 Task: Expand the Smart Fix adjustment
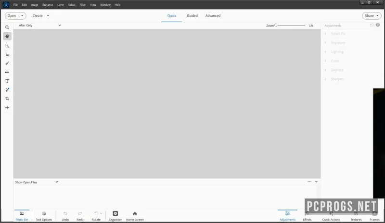coord(325,33)
